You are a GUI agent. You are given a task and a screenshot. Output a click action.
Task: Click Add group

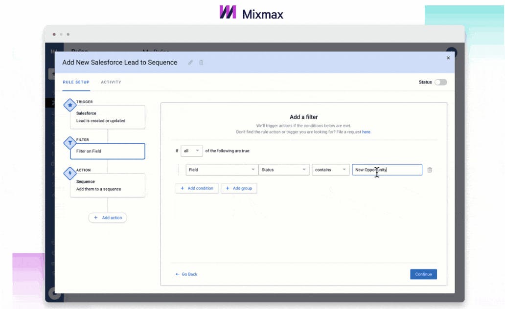[x=239, y=188]
